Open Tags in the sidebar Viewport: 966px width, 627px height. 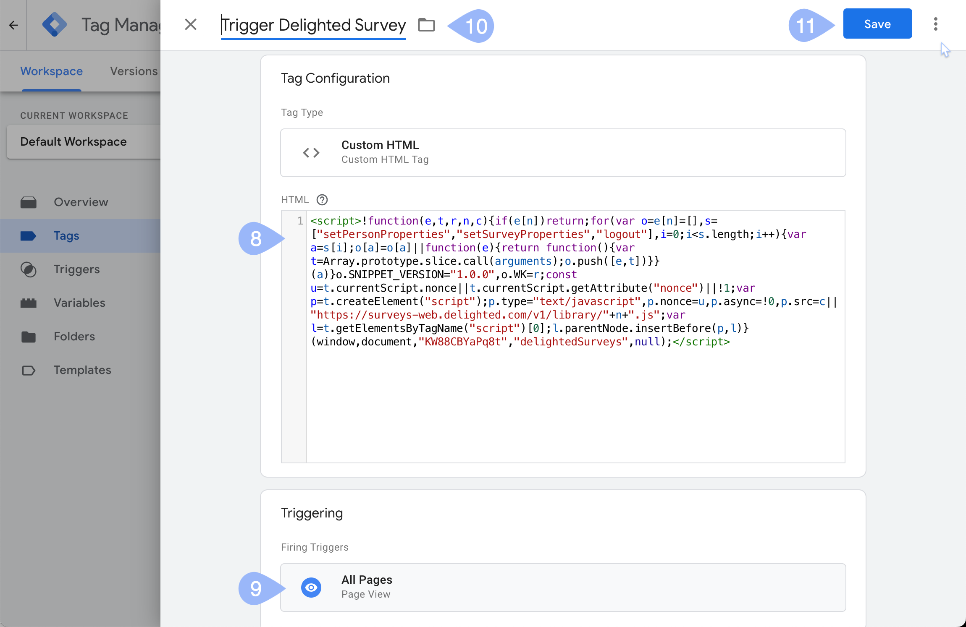point(80,236)
